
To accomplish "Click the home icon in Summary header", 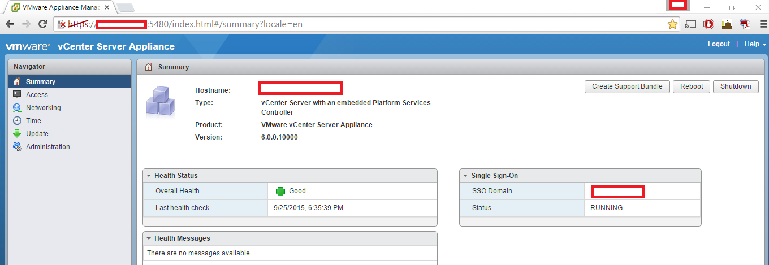I will pos(149,67).
